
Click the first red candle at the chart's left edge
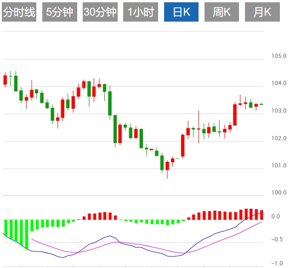(x=6, y=80)
